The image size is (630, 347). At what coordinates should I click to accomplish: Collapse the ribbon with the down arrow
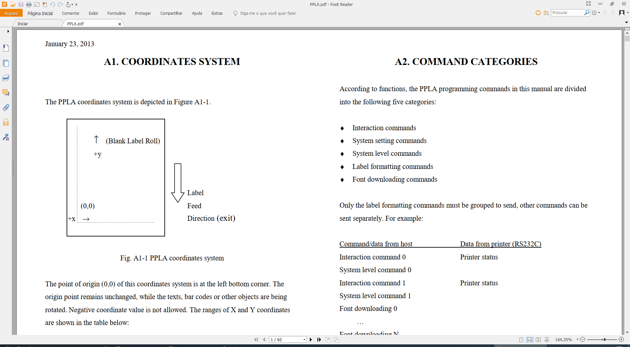pyautogui.click(x=626, y=23)
